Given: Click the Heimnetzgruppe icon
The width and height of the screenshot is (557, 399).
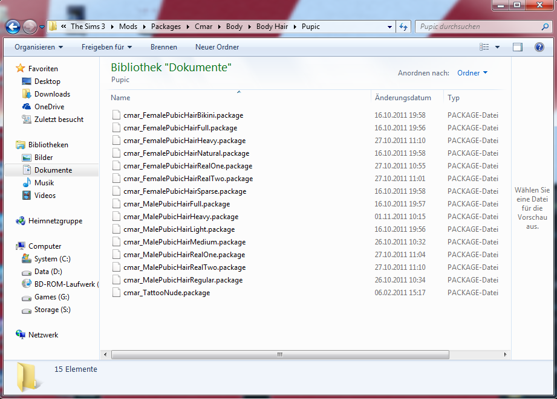Looking at the screenshot, I should [x=21, y=221].
